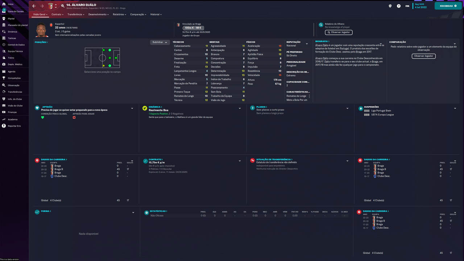Open the Desenvolvimento tab menu

pos(99,14)
